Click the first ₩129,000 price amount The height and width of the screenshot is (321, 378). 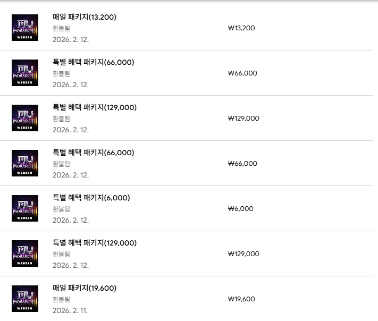coord(243,119)
